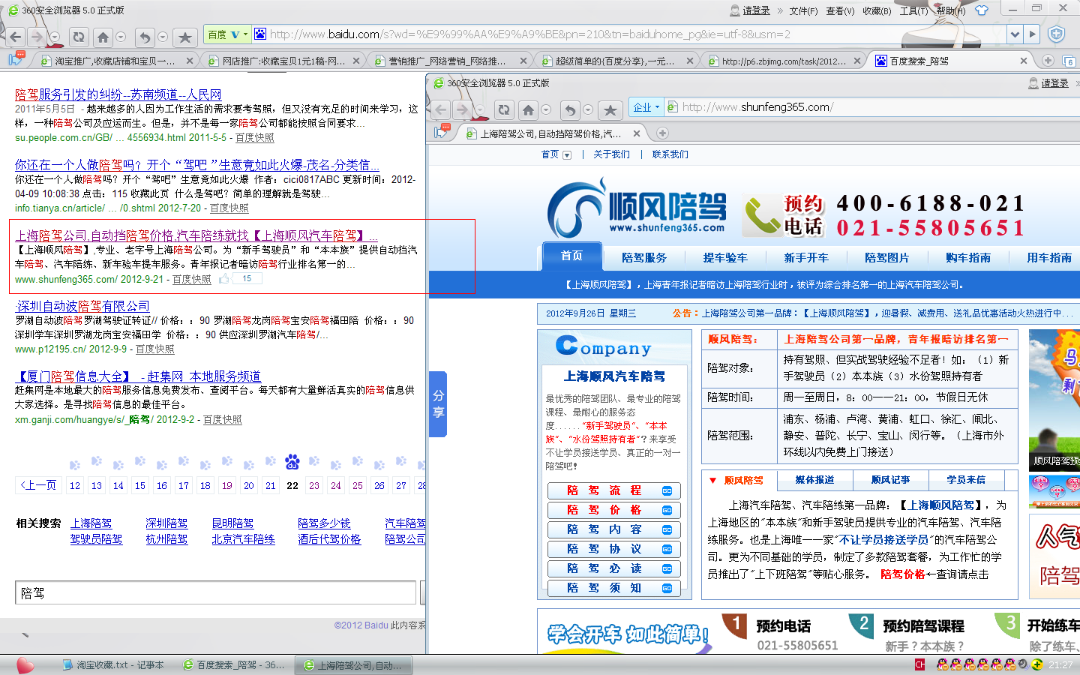Open the 收藏(B) menu
Image resolution: width=1080 pixels, height=675 pixels.
pyautogui.click(x=877, y=10)
